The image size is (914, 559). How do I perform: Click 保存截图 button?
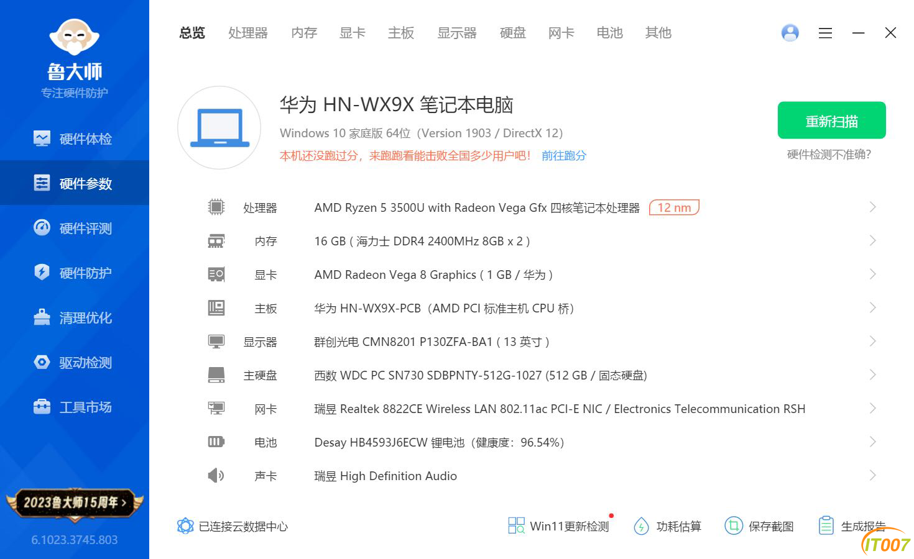pyautogui.click(x=759, y=527)
